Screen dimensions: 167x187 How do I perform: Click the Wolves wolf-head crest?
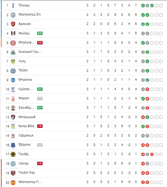point(13,154)
